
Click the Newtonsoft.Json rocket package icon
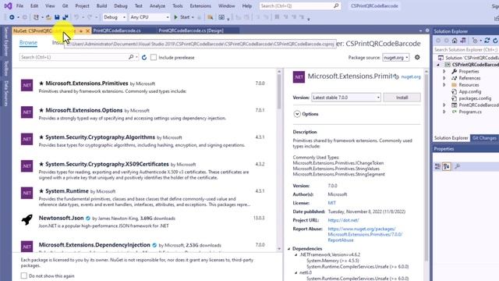coord(27,219)
